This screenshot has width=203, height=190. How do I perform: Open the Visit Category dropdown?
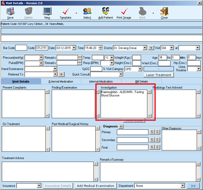140,69
